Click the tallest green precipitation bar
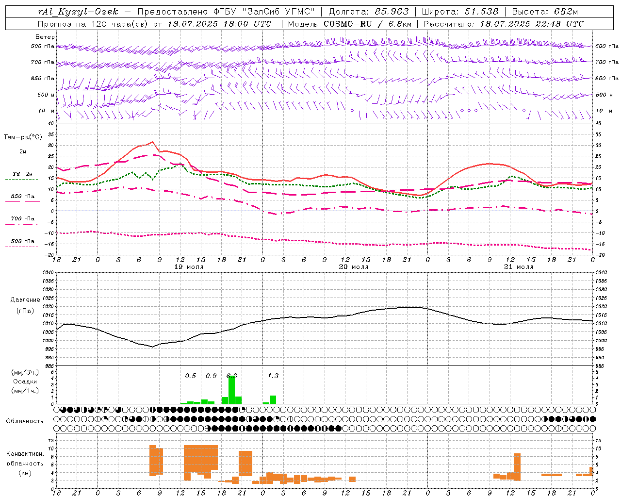Screen dimensions: 621x497 pos(232,390)
